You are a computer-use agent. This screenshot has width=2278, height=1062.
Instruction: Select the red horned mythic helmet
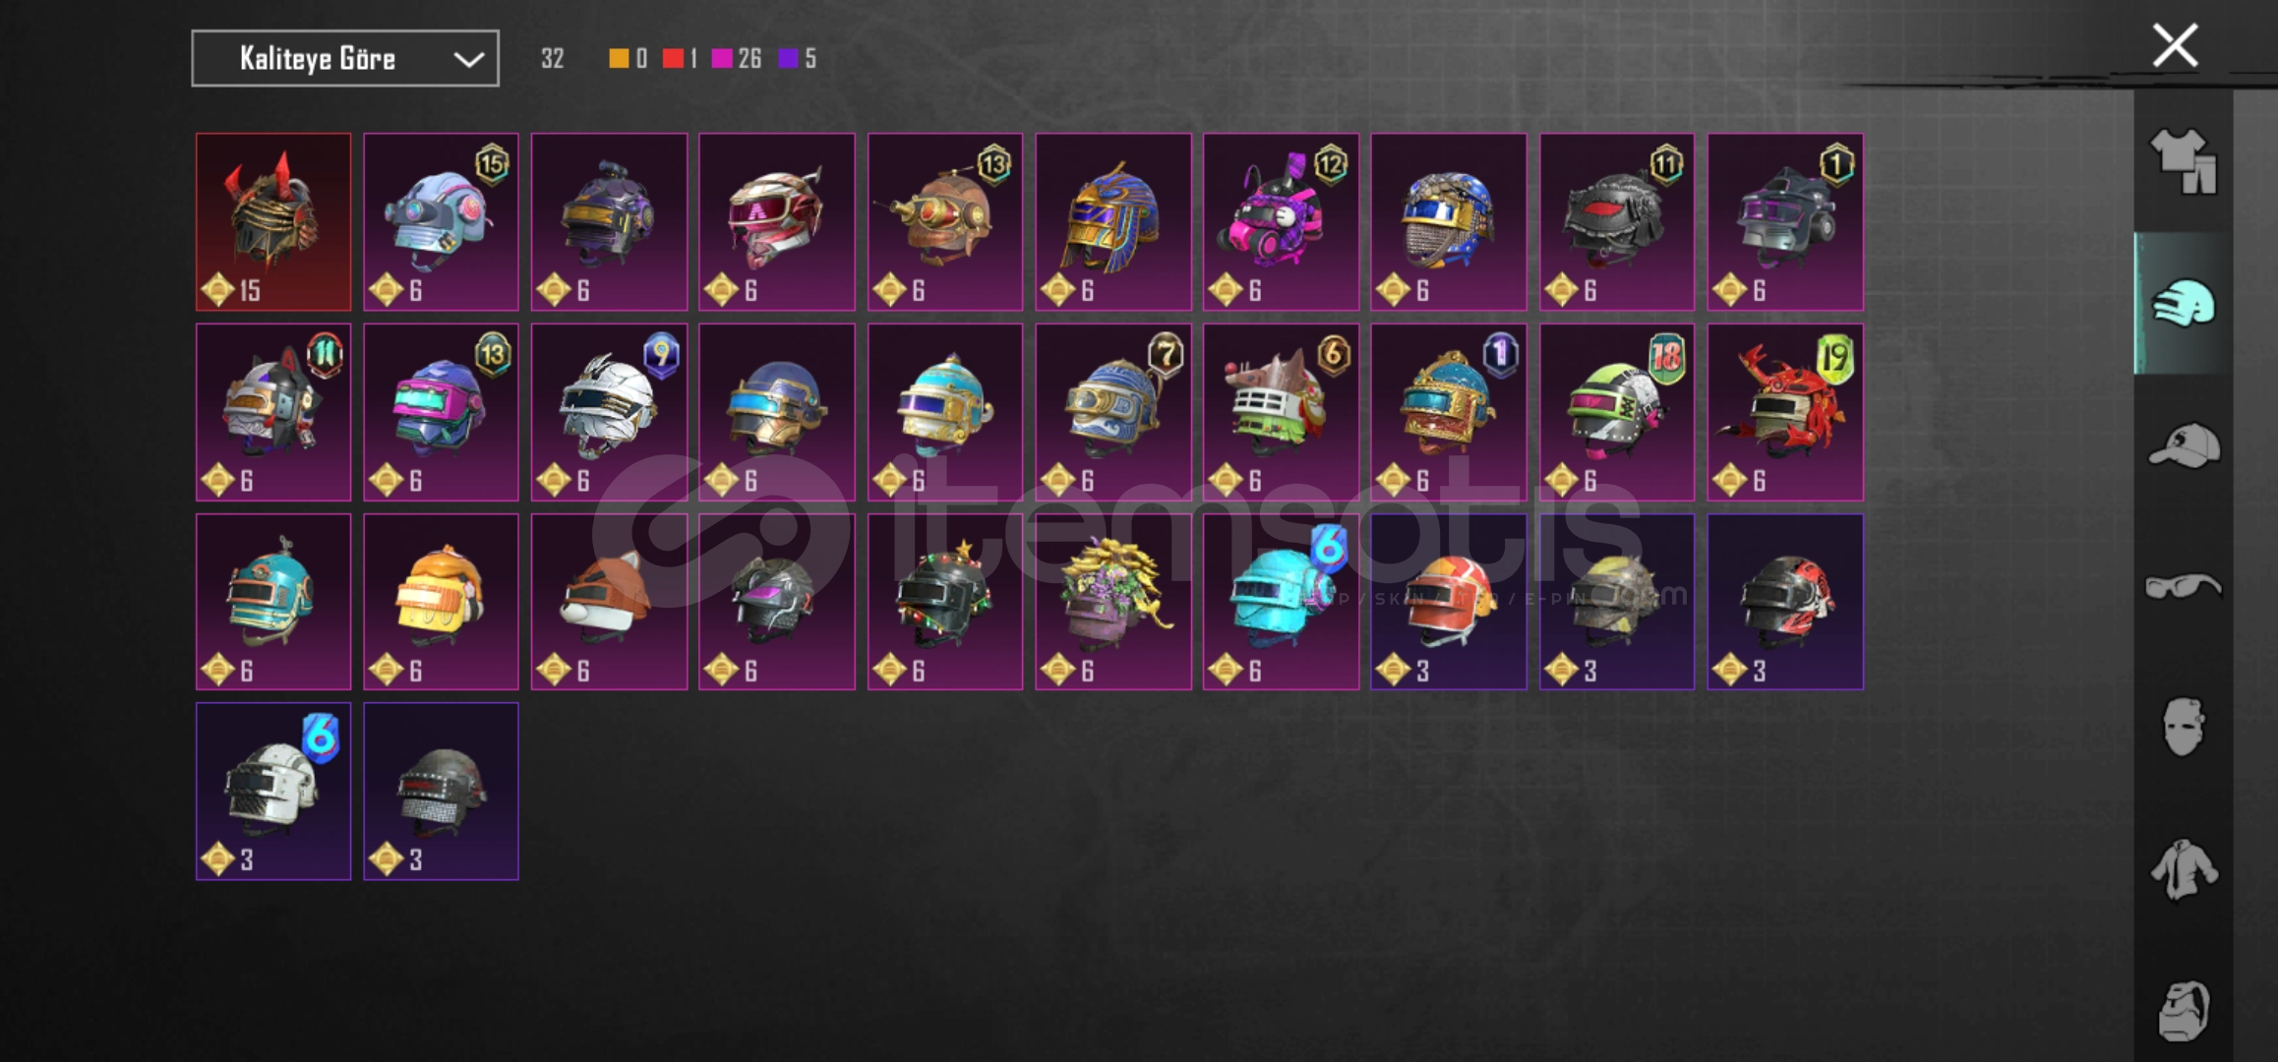(273, 222)
